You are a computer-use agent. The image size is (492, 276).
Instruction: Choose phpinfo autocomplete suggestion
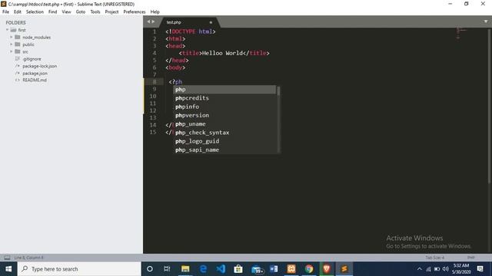click(224, 107)
